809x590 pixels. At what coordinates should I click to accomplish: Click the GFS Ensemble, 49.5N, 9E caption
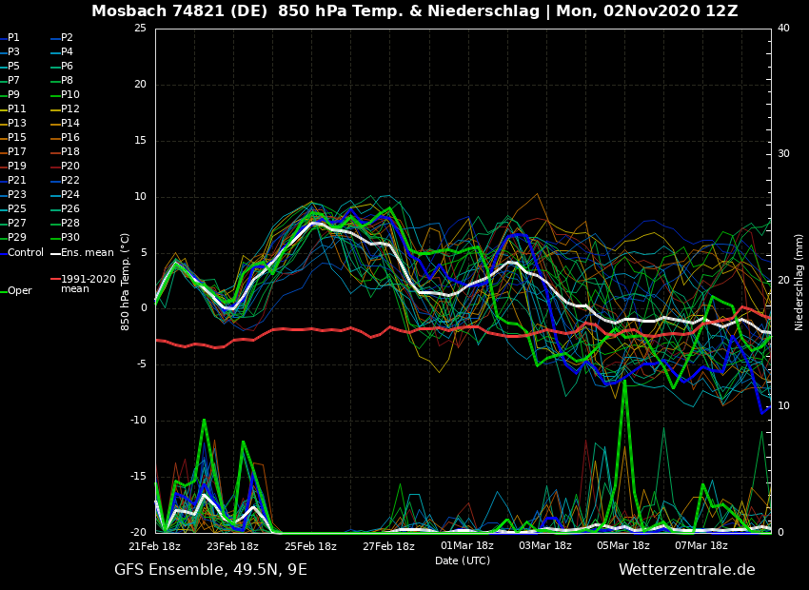point(210,570)
